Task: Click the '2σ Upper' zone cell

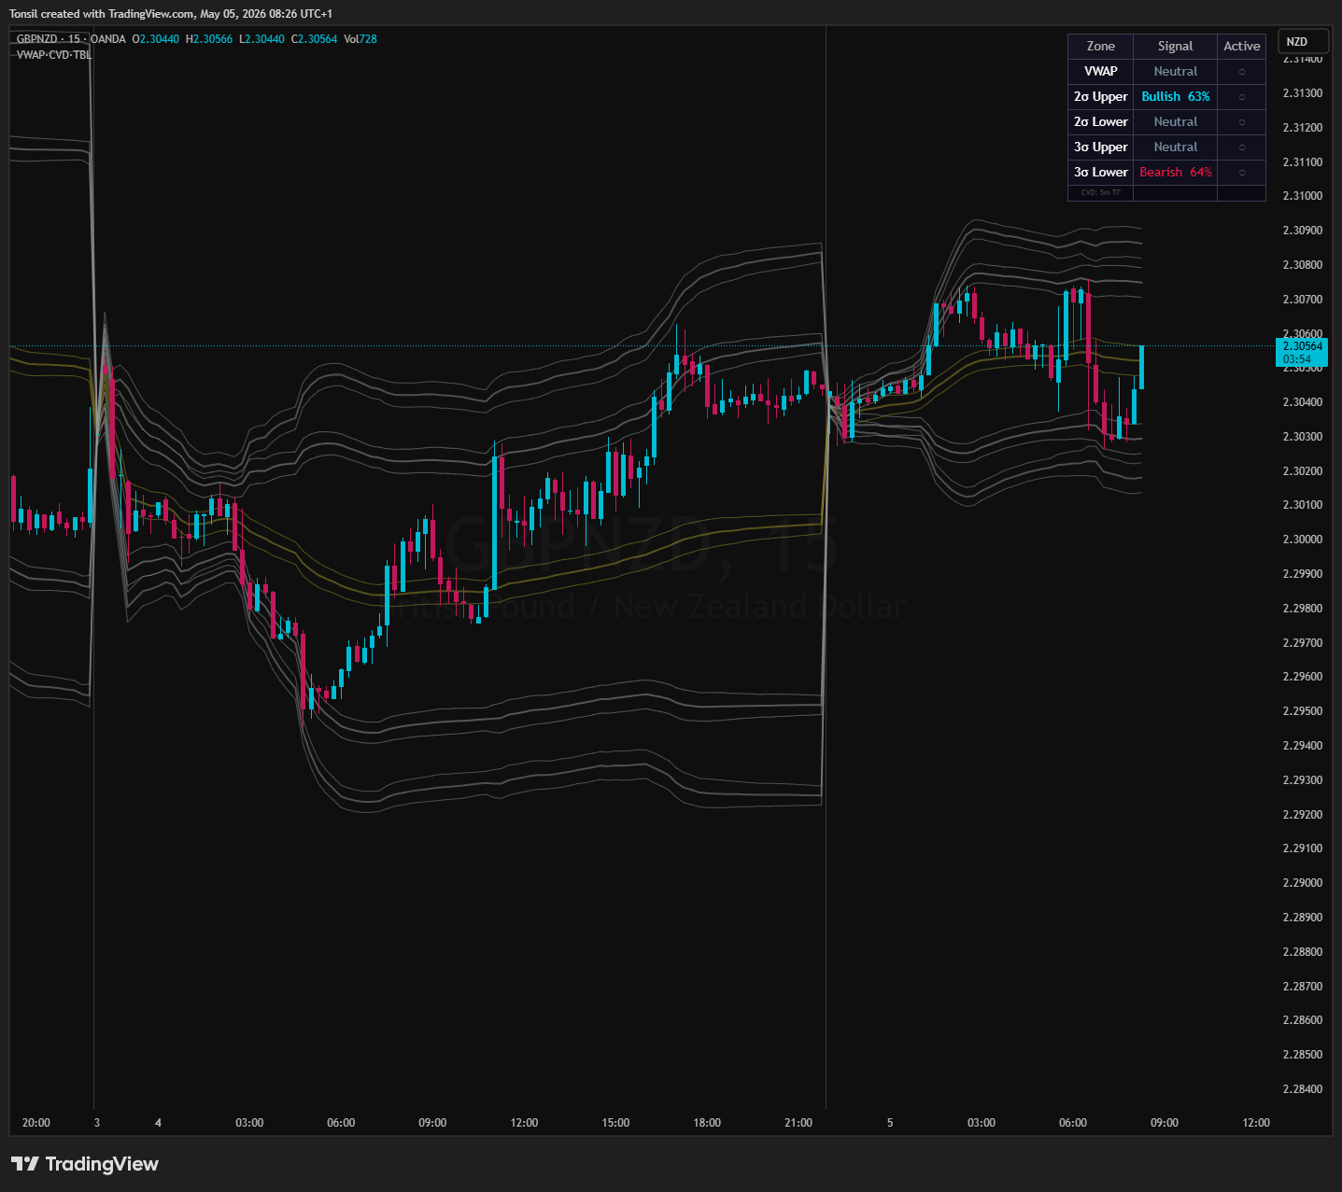Action: point(1101,96)
